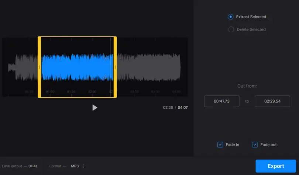Click the 01:00 timeline mark
The image size is (299, 175).
point(50,92)
